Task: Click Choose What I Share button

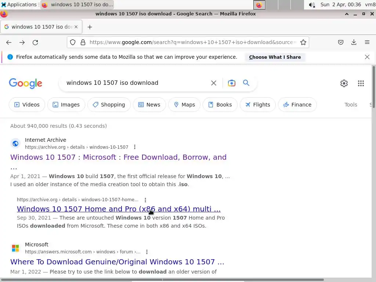Action: pos(275,57)
